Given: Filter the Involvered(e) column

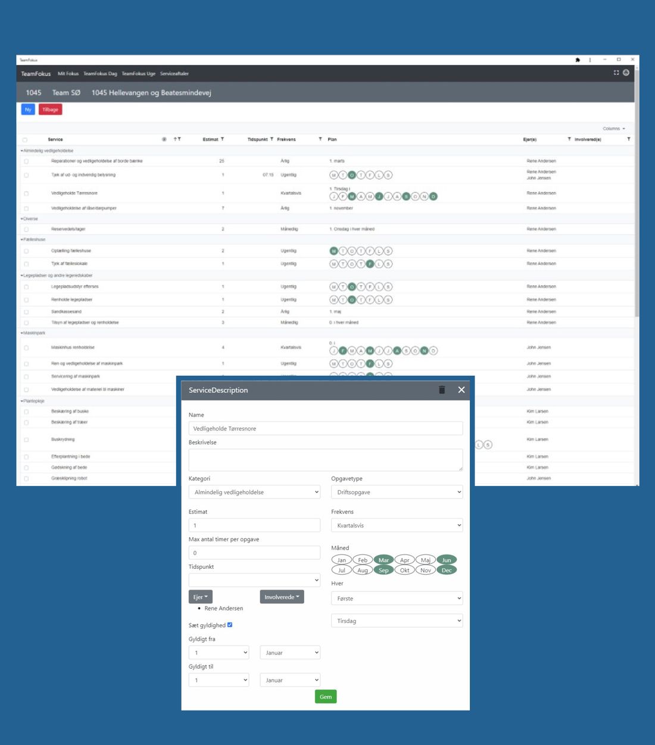Looking at the screenshot, I should 629,139.
